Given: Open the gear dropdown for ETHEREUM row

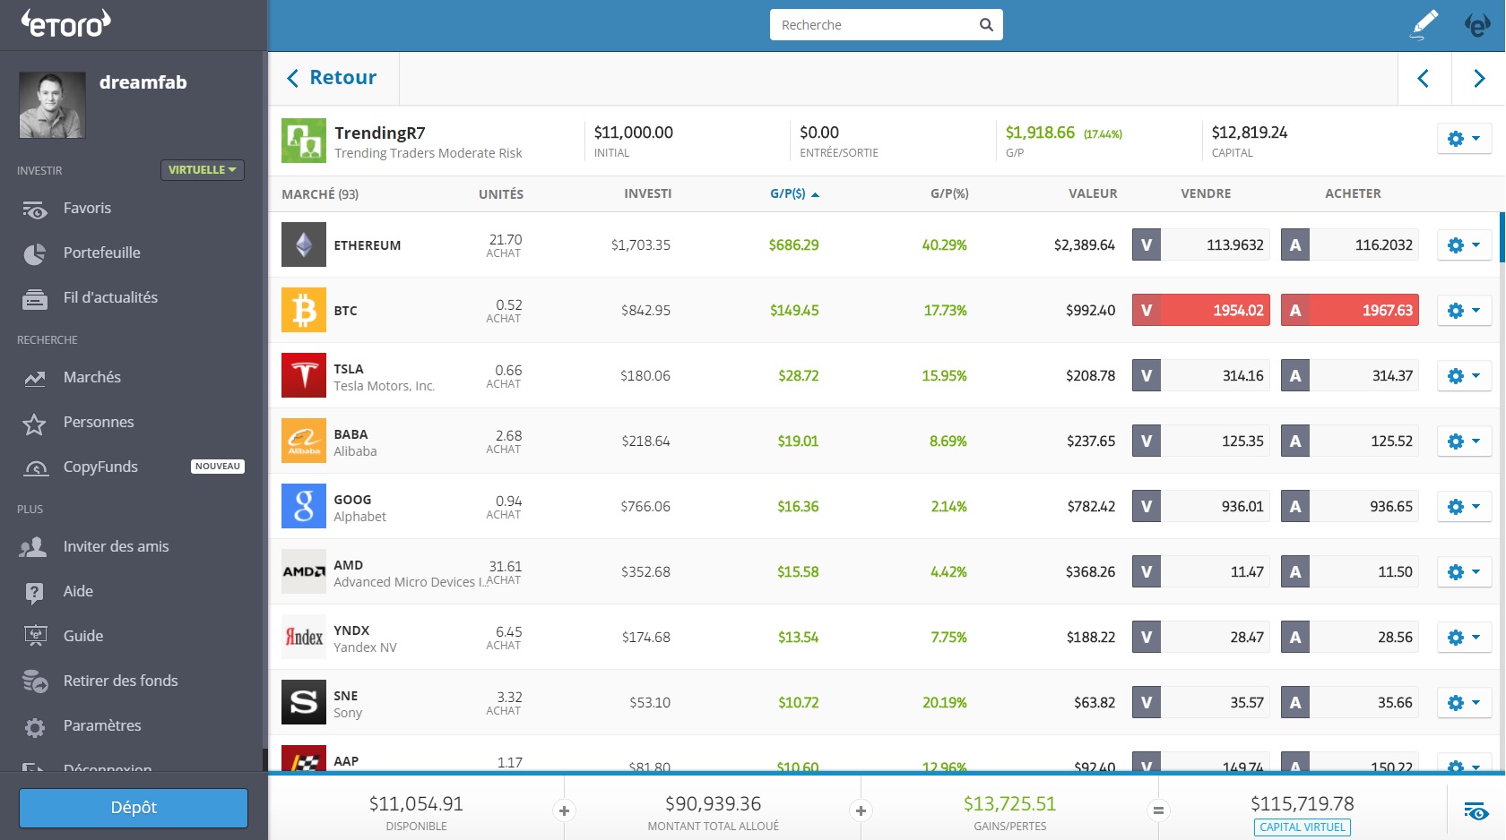Looking at the screenshot, I should click(1464, 245).
